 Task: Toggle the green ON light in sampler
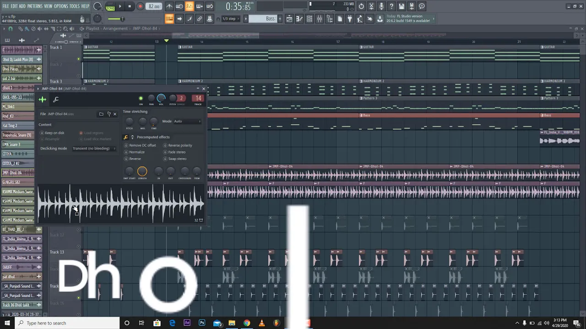pos(141,98)
